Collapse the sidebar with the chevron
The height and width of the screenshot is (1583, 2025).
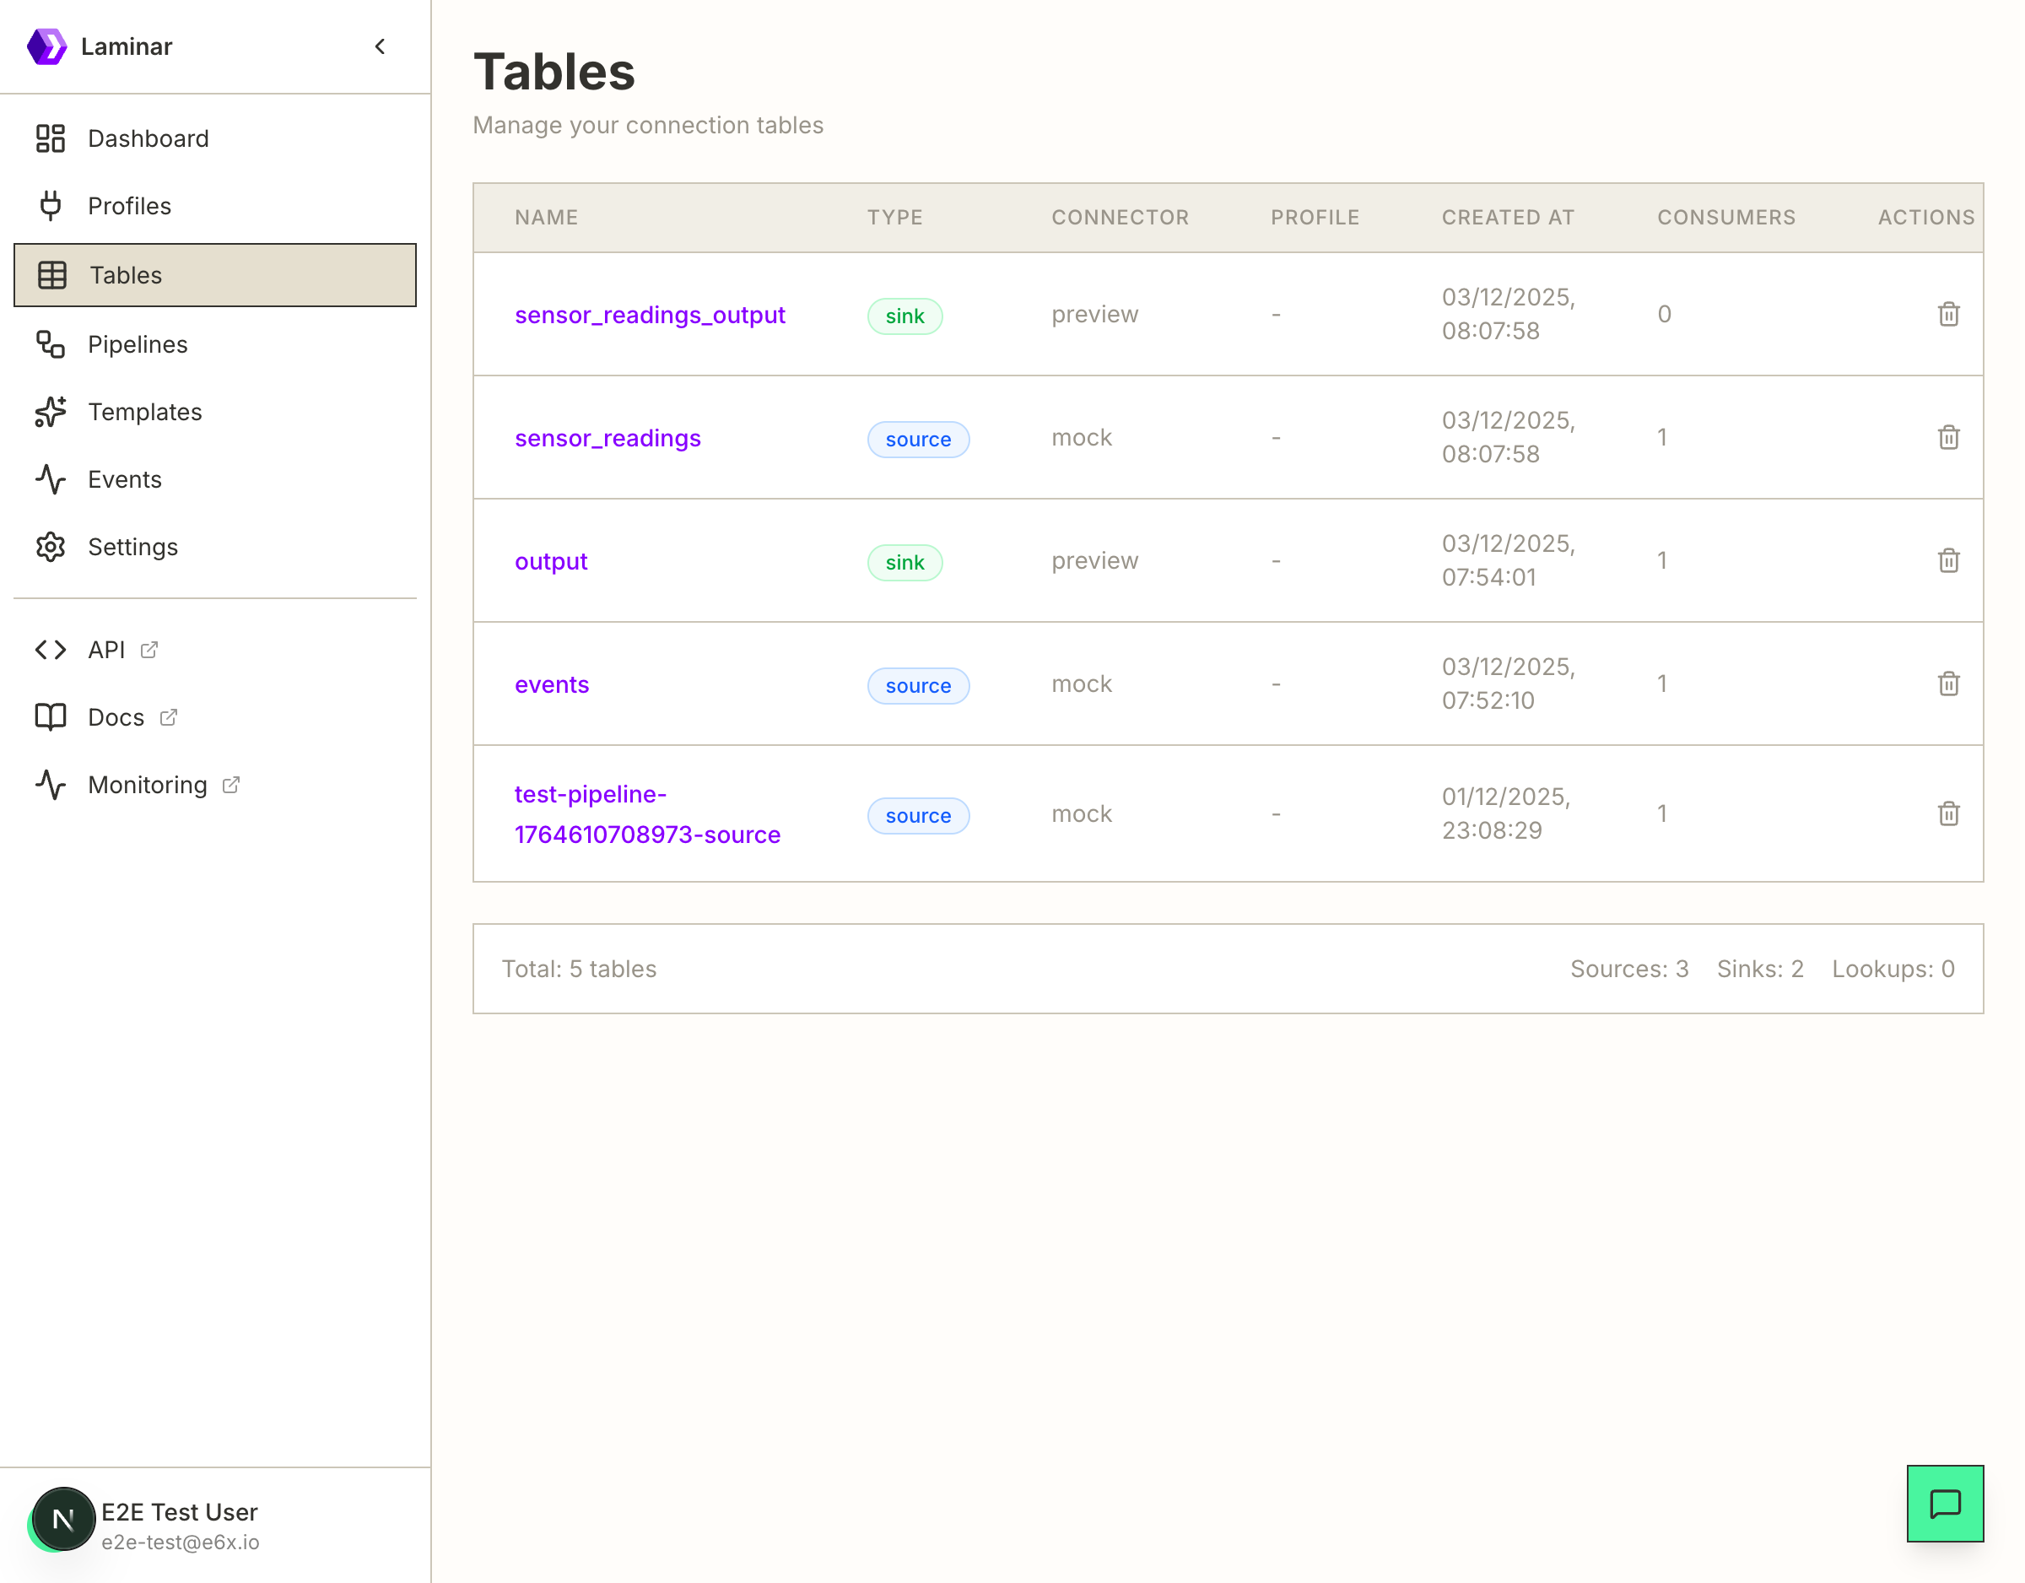point(379,46)
